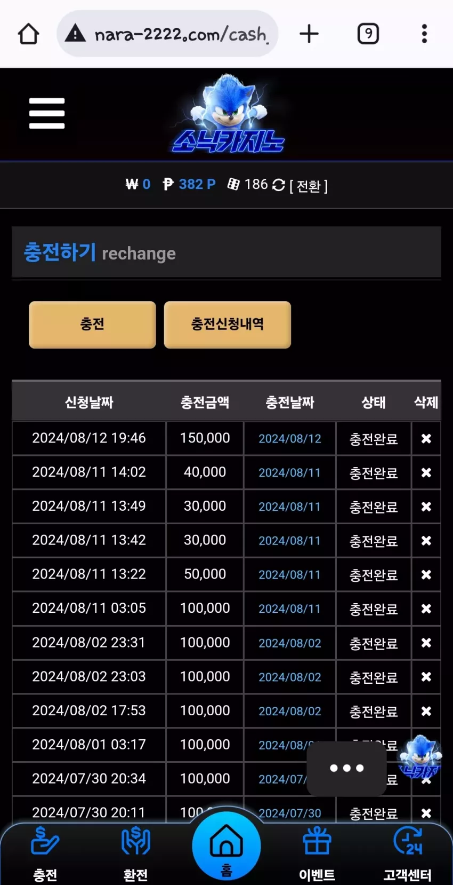The image size is (453, 885).
Task: Tap the browser home icon
Action: [28, 34]
